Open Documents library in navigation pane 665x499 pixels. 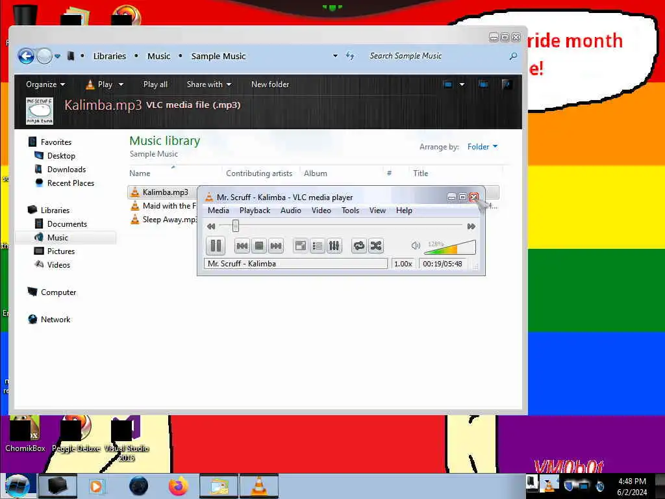pos(67,224)
